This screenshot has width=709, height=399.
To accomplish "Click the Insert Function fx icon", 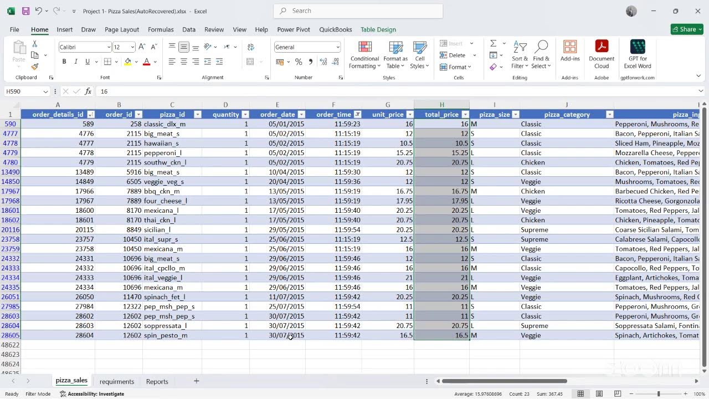I will (x=88, y=91).
